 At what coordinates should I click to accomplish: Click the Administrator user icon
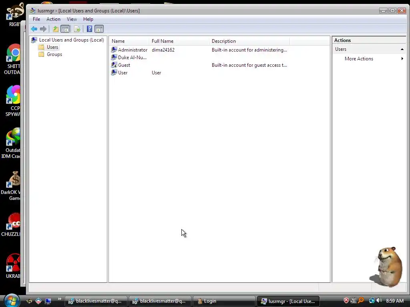coord(114,50)
